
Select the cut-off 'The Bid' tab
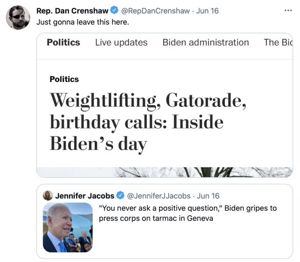278,42
